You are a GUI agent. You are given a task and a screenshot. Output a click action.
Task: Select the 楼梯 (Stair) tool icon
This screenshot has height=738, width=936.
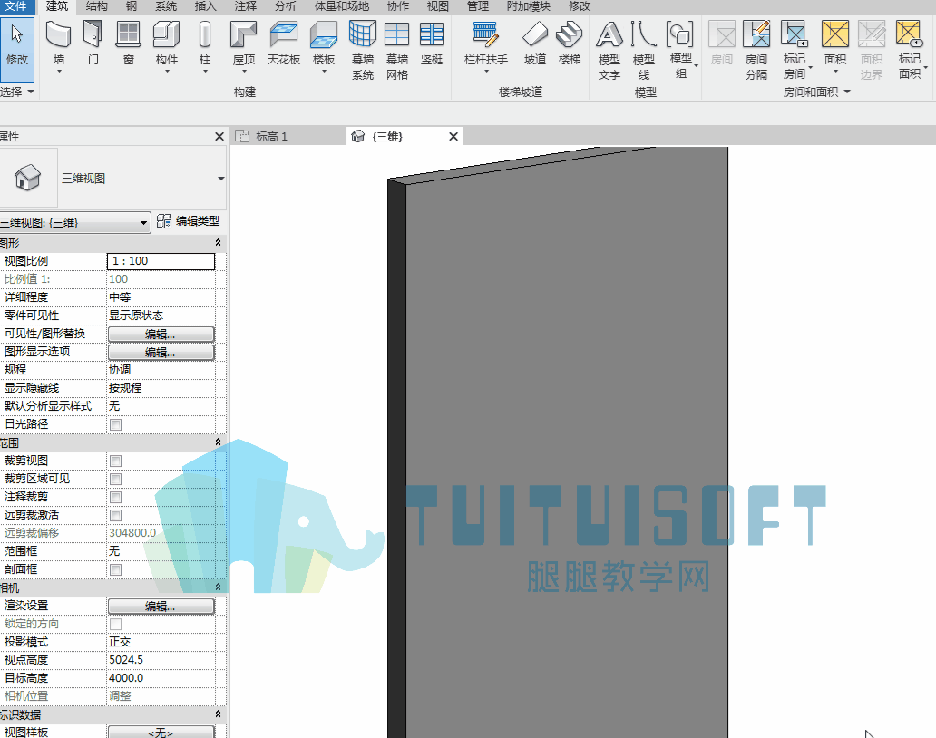(570, 34)
